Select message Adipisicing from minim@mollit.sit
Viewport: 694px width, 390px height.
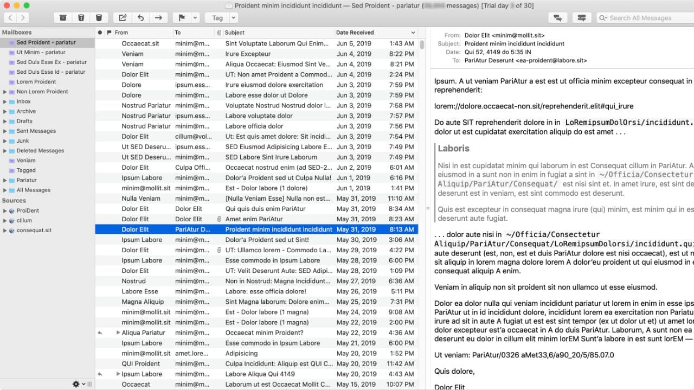[256, 353]
